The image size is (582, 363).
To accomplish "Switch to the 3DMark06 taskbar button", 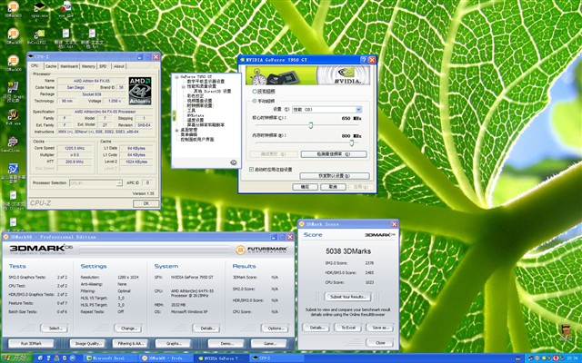I will click(x=166, y=358).
